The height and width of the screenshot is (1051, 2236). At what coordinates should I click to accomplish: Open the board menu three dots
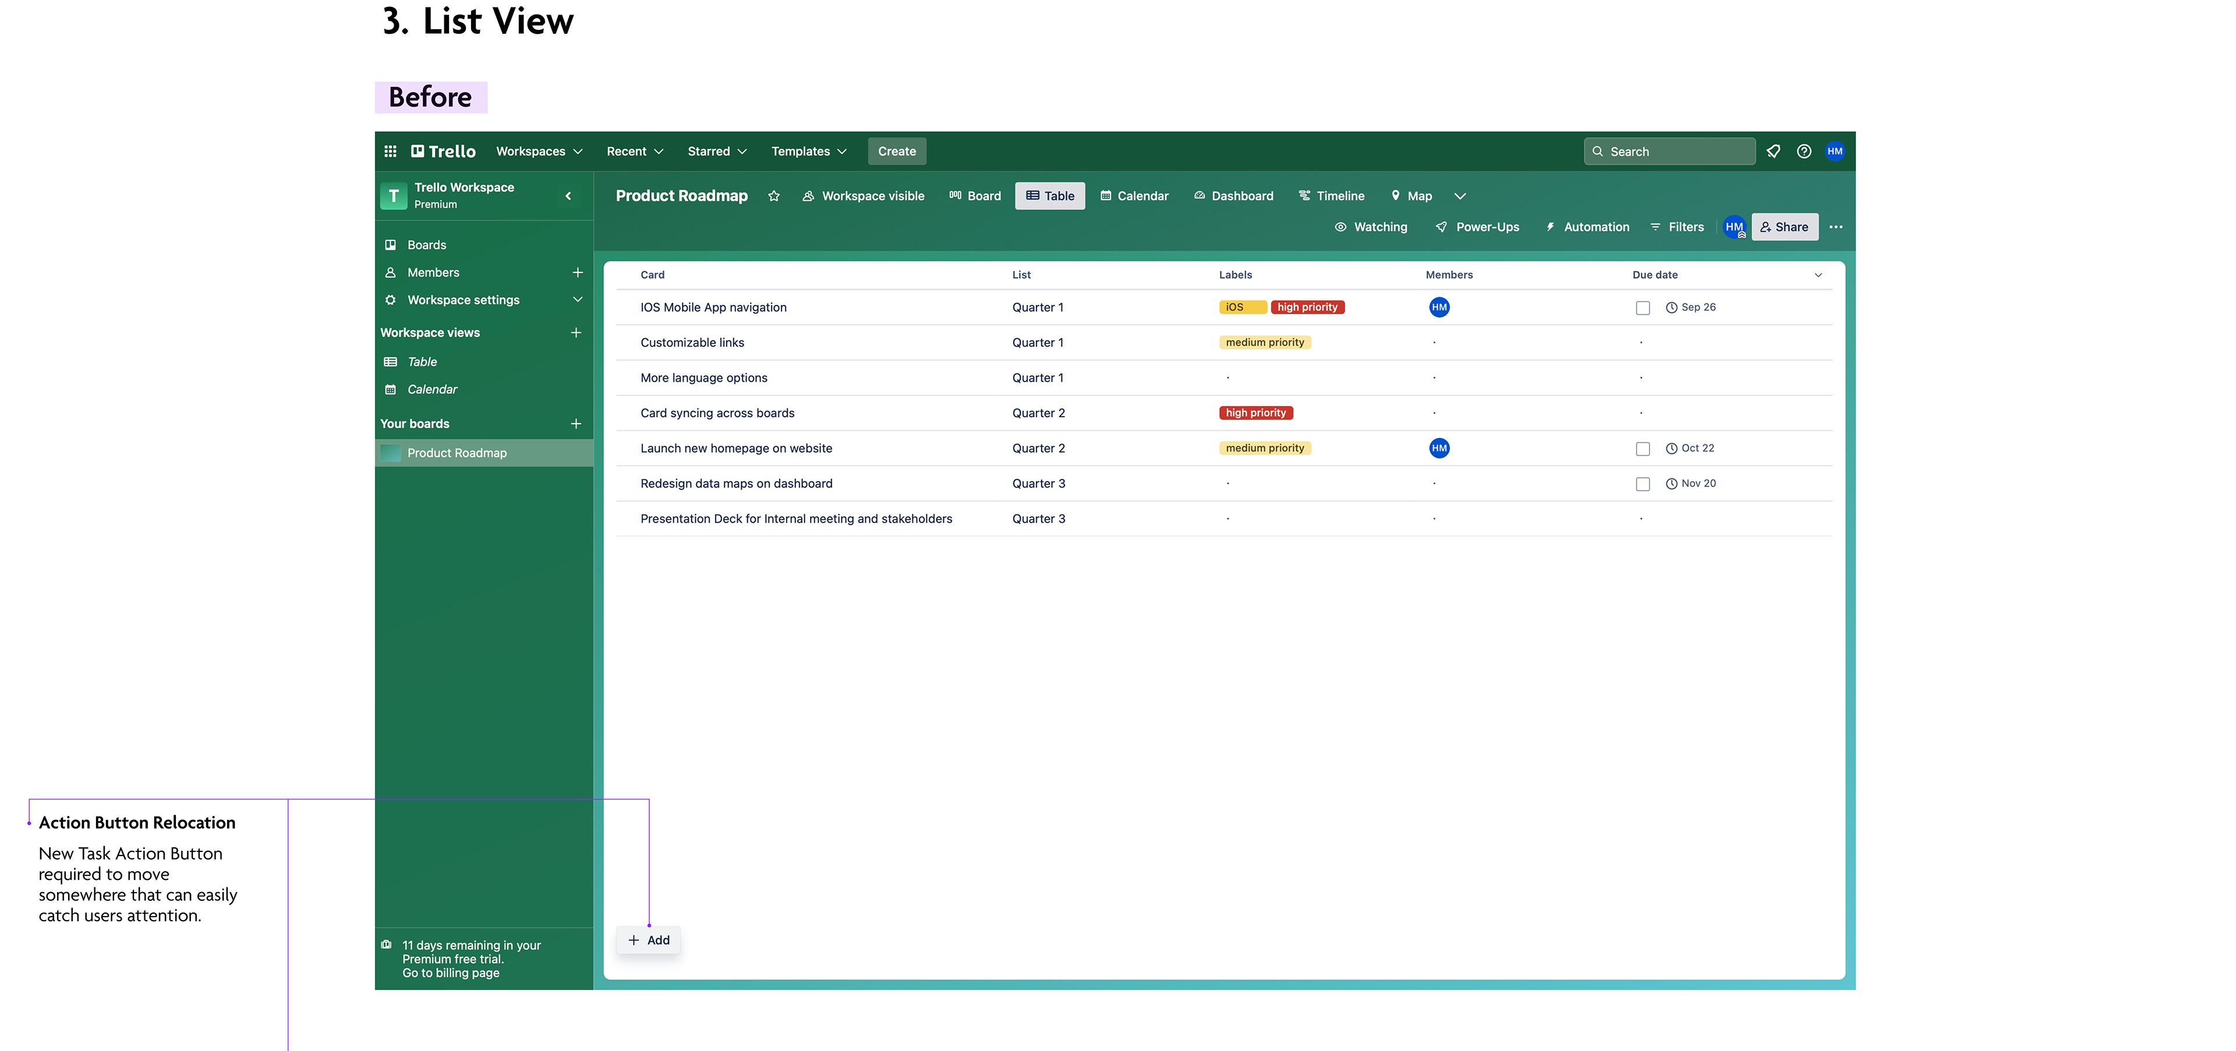(1835, 227)
